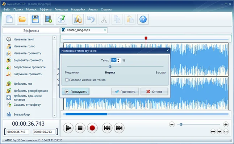Click the selection start time field
The width and height of the screenshot is (234, 144).
[18, 132]
